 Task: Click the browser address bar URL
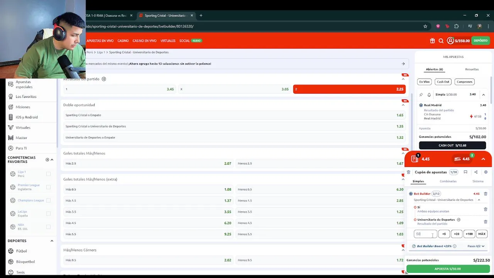[x=139, y=26]
